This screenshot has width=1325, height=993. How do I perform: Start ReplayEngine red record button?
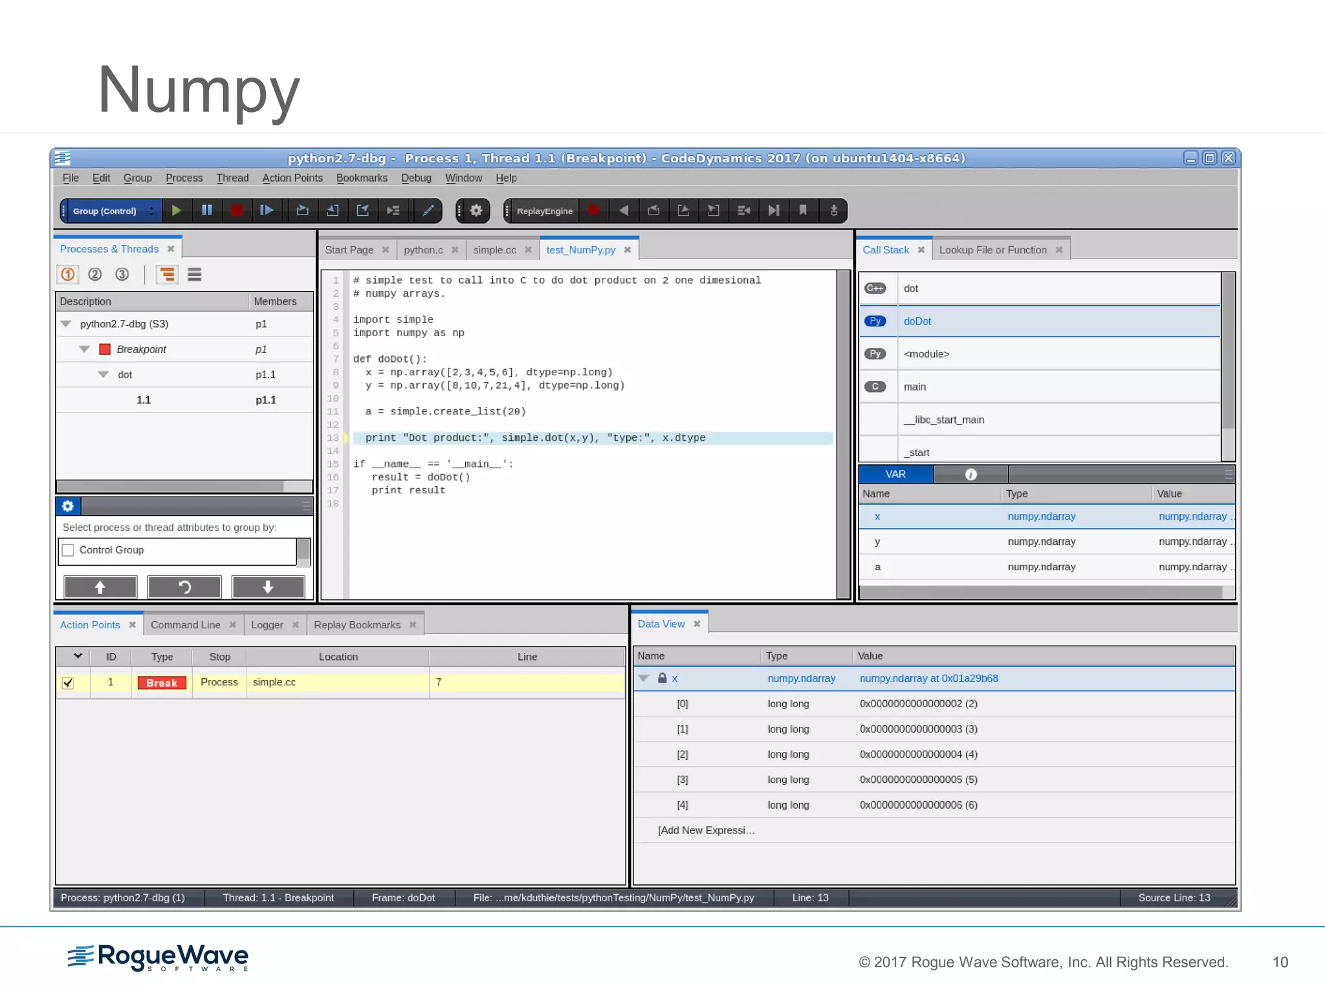[x=593, y=211]
